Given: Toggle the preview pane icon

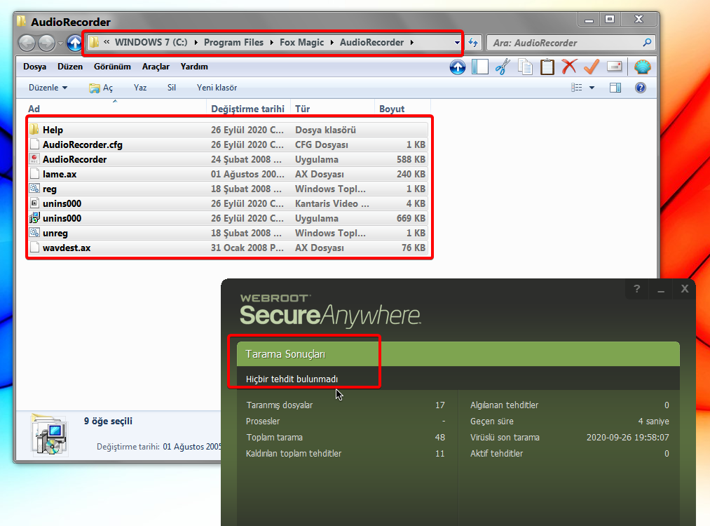Looking at the screenshot, I should pos(615,88).
